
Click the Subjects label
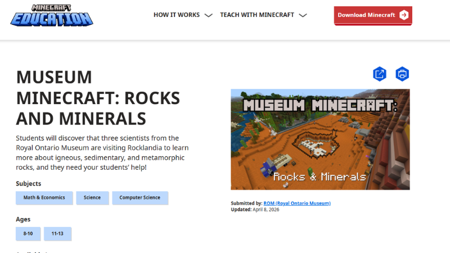tap(29, 184)
